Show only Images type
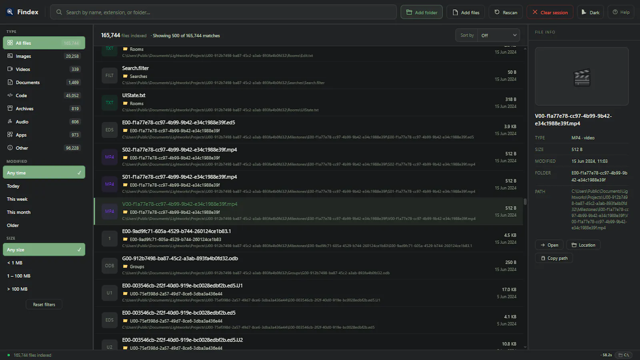The width and height of the screenshot is (640, 360). click(x=44, y=56)
